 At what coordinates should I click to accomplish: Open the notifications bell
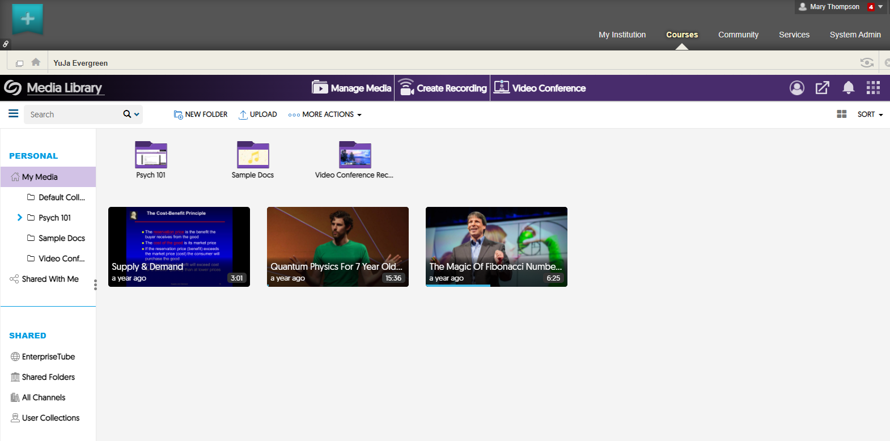coord(849,88)
